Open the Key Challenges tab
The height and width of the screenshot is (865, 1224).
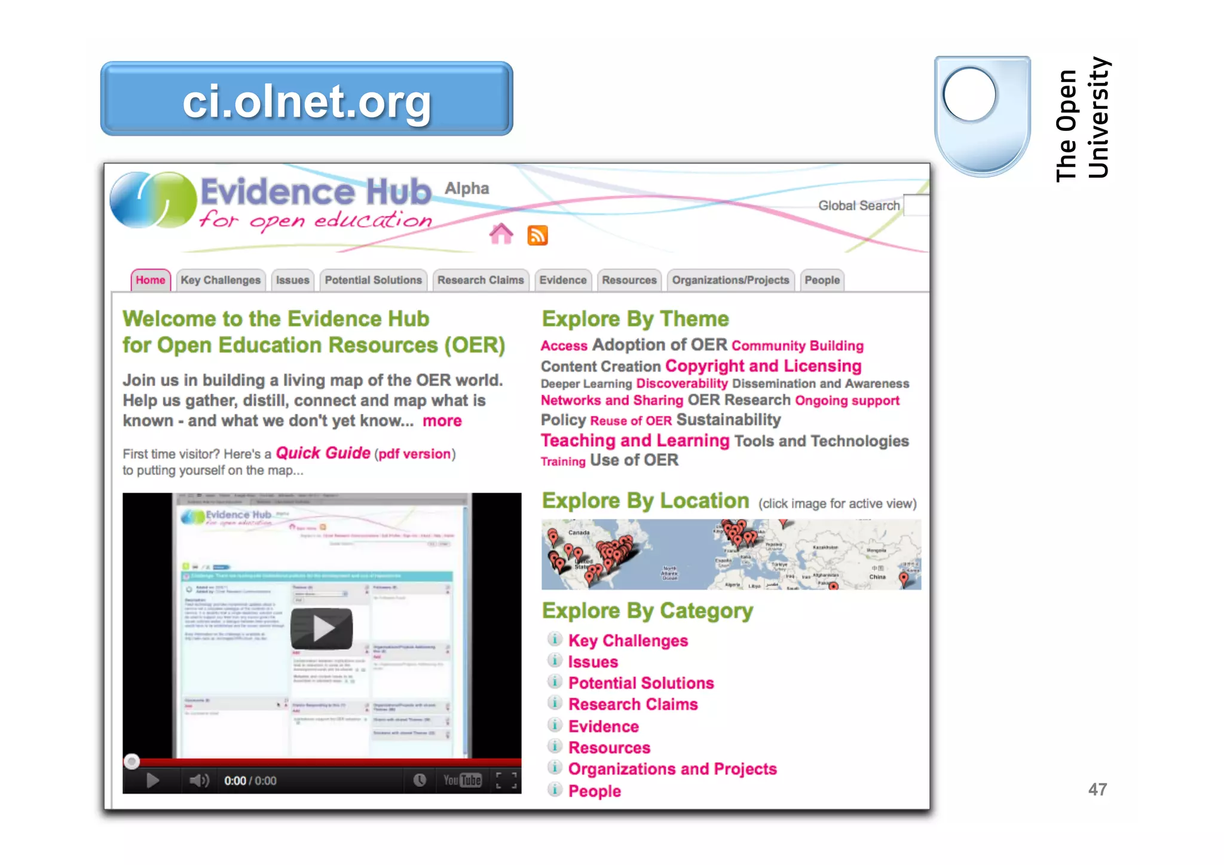221,280
